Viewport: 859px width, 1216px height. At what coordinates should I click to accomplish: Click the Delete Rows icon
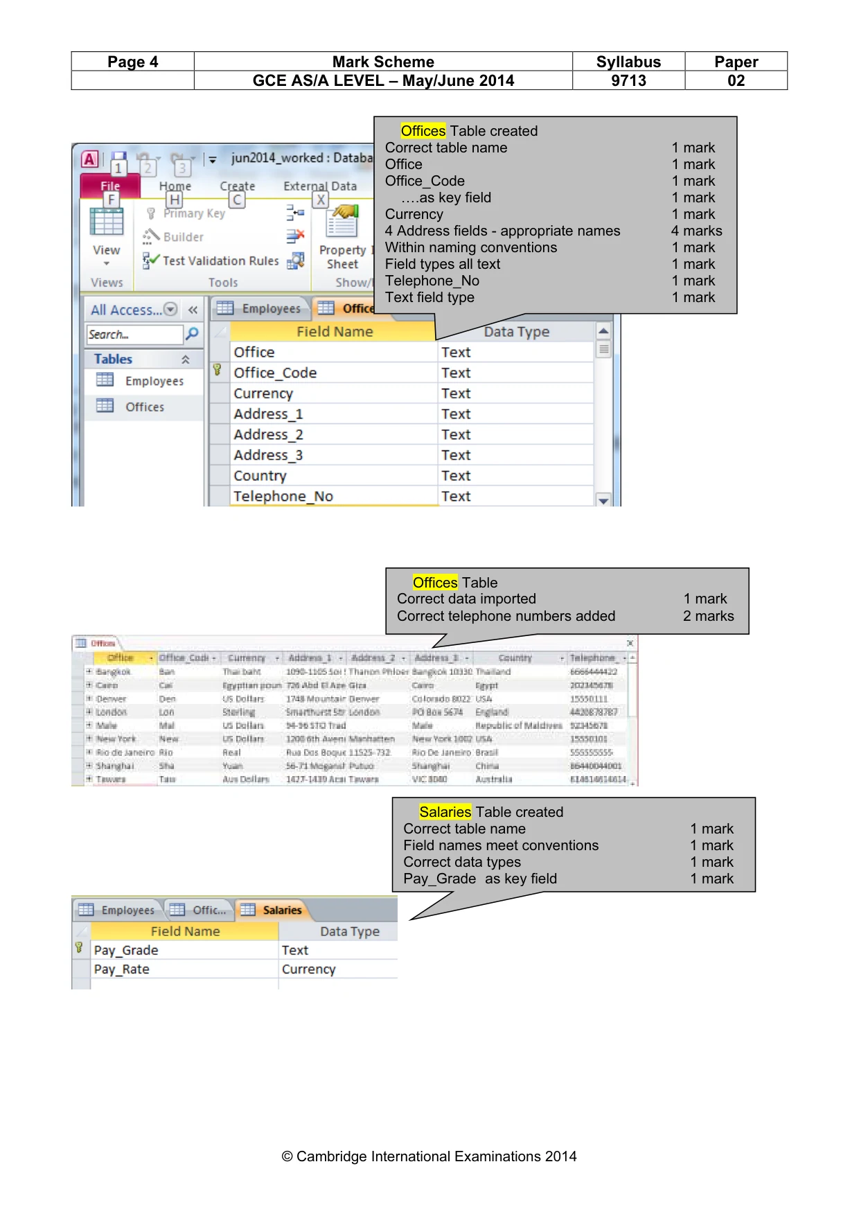click(x=296, y=237)
